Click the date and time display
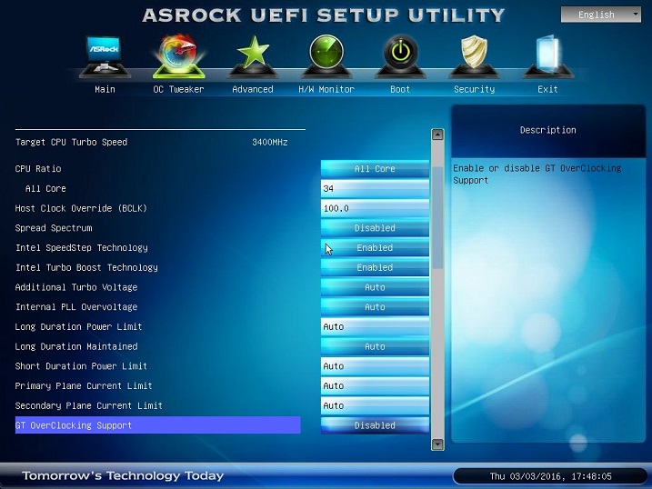This screenshot has height=489, width=652. pyautogui.click(x=550, y=476)
